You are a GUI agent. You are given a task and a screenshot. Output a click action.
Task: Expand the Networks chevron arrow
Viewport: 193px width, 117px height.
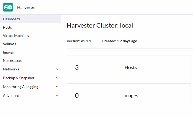pyautogui.click(x=57, y=69)
